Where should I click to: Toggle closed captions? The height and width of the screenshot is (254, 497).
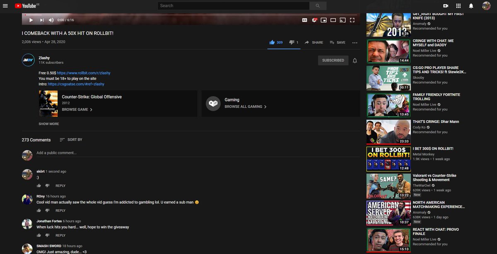304,20
